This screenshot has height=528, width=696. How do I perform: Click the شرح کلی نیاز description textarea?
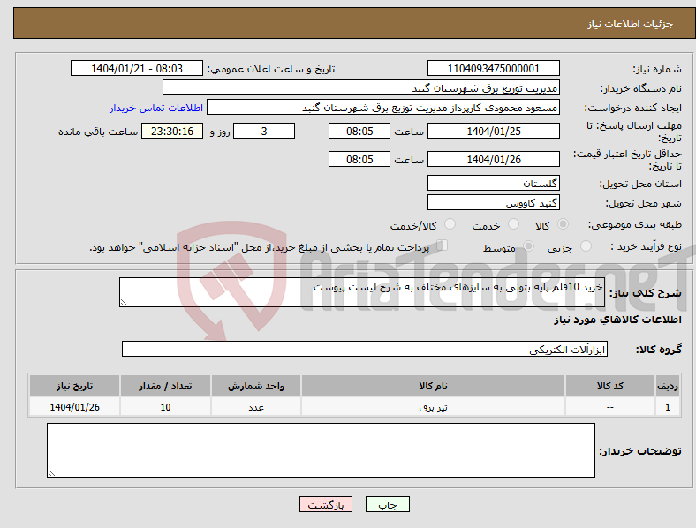pyautogui.click(x=362, y=292)
